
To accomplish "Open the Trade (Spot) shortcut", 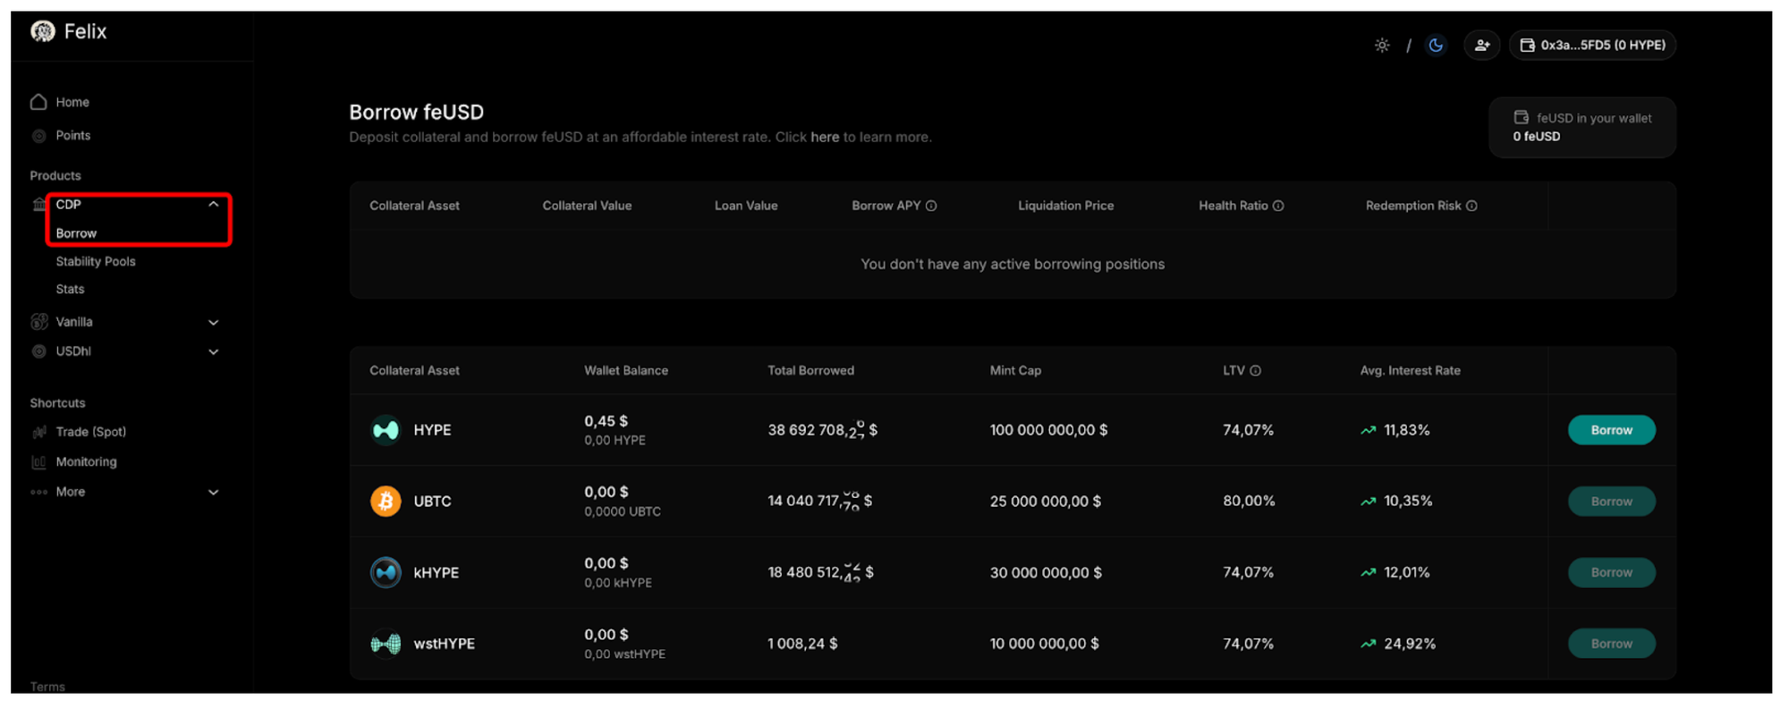I will click(90, 432).
